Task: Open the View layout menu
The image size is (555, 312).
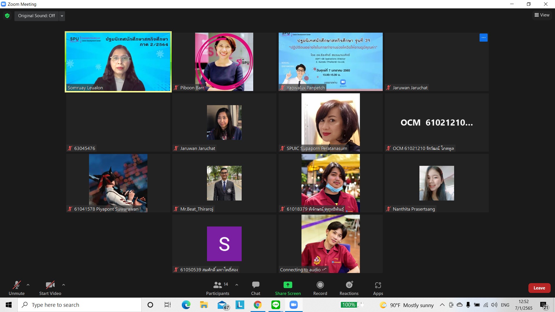Action: coord(542,15)
